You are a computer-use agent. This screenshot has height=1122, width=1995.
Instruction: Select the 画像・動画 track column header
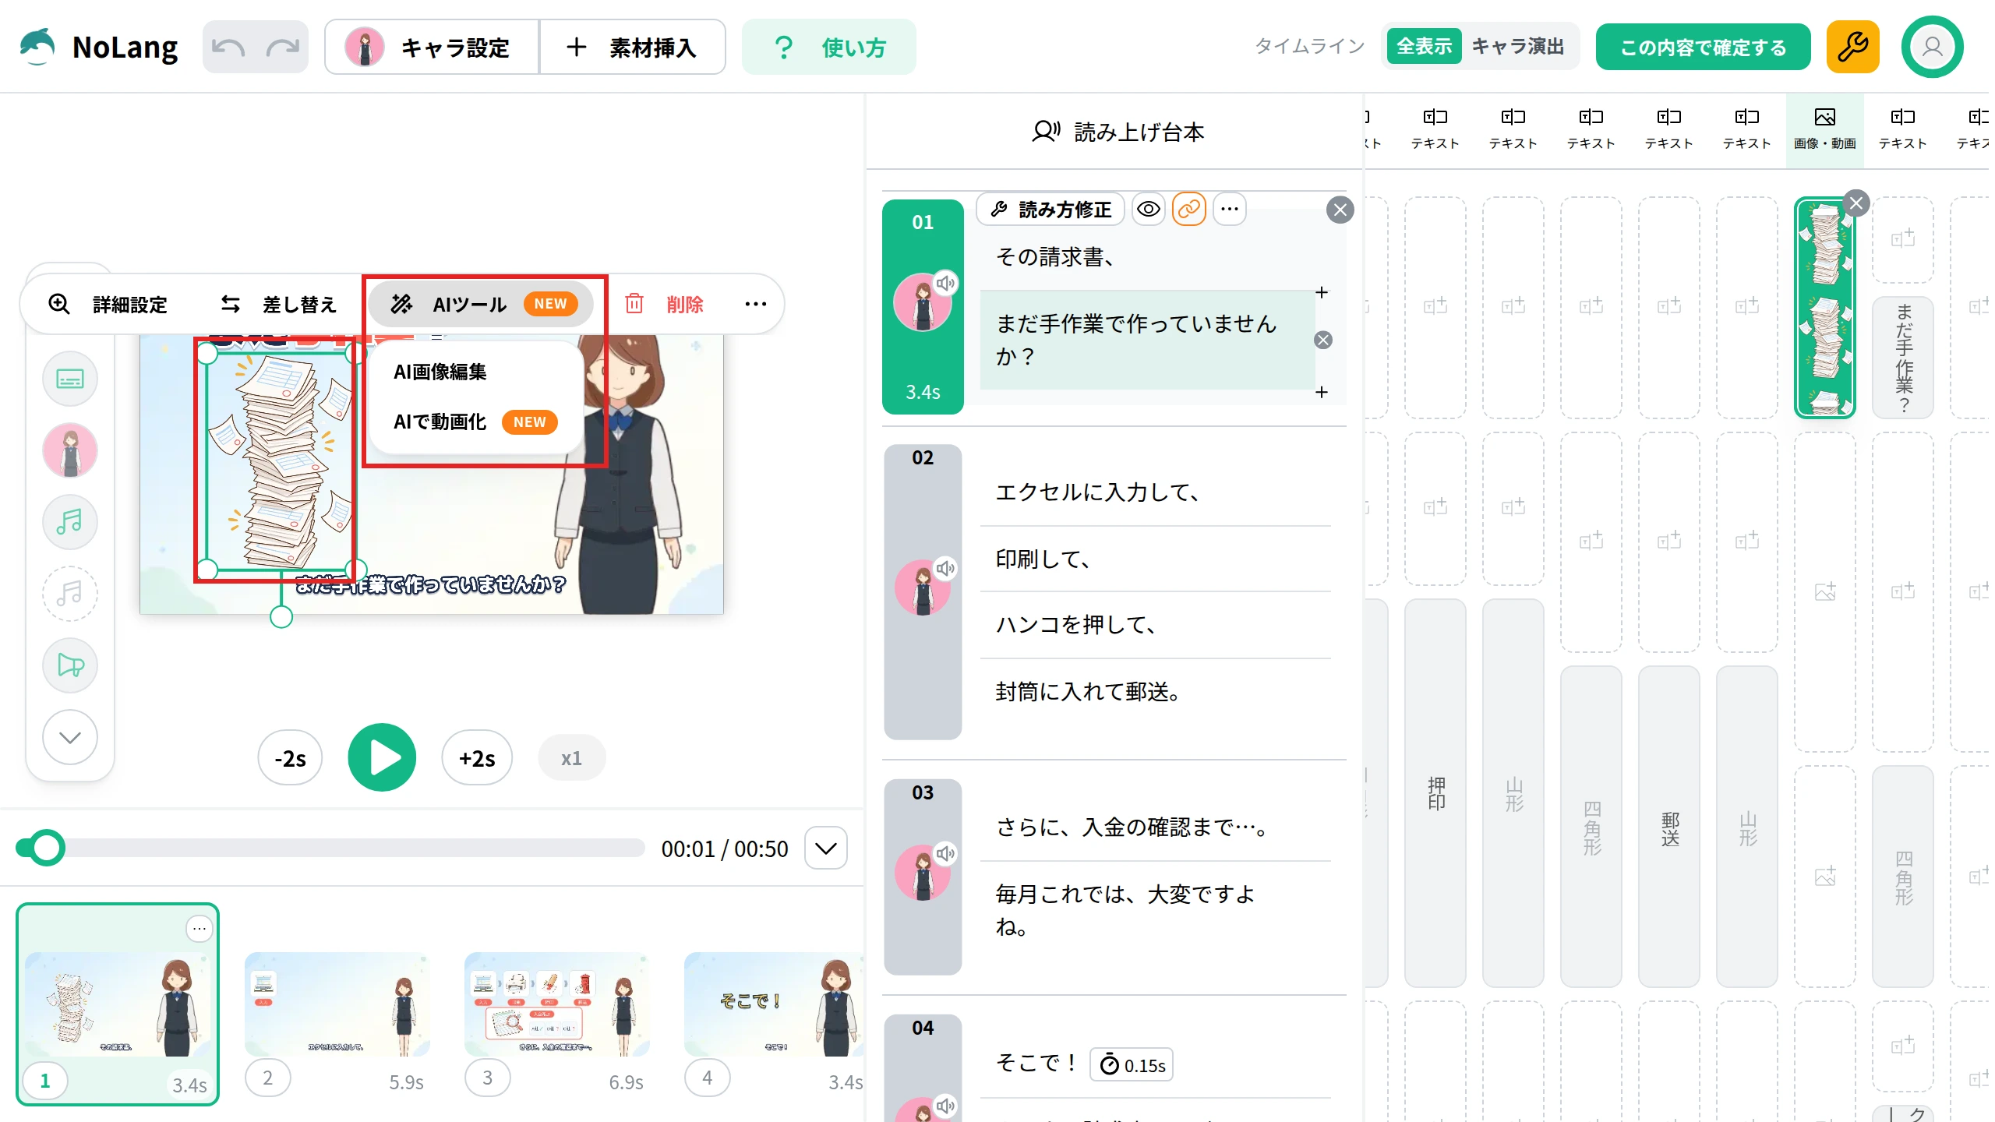(1824, 129)
